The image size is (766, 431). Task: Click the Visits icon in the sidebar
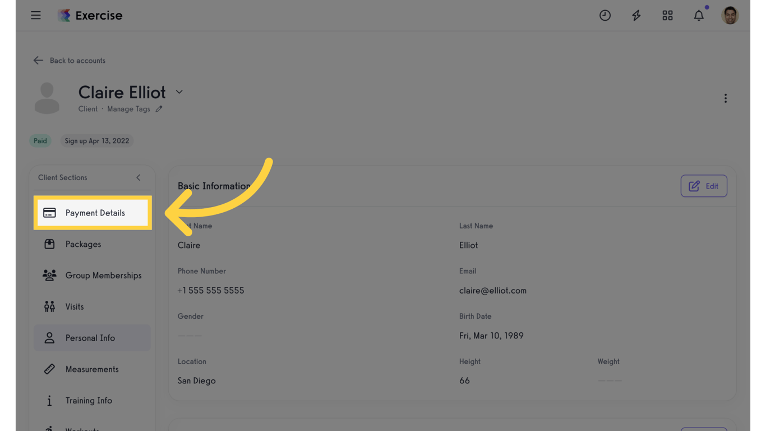[x=49, y=306]
